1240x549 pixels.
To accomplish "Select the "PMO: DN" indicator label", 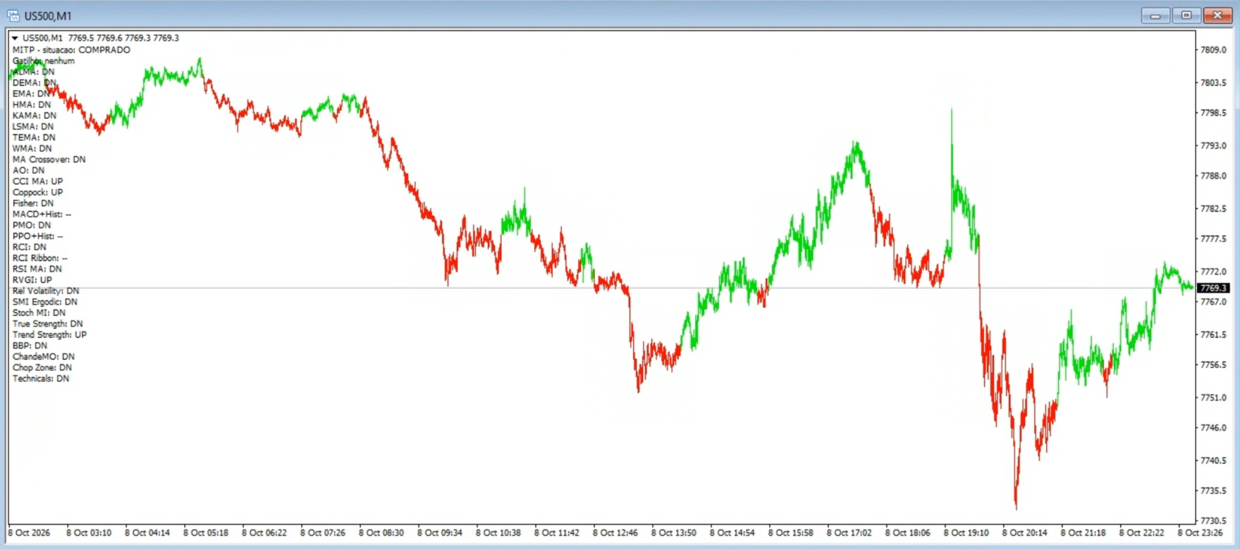I will click(31, 225).
